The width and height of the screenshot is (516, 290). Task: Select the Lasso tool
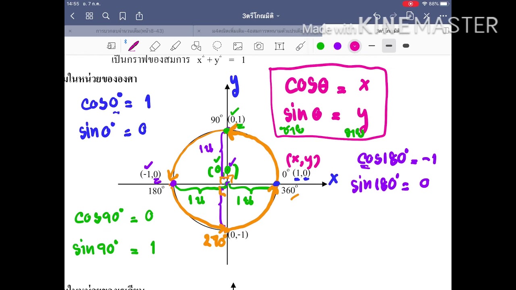coord(217,46)
